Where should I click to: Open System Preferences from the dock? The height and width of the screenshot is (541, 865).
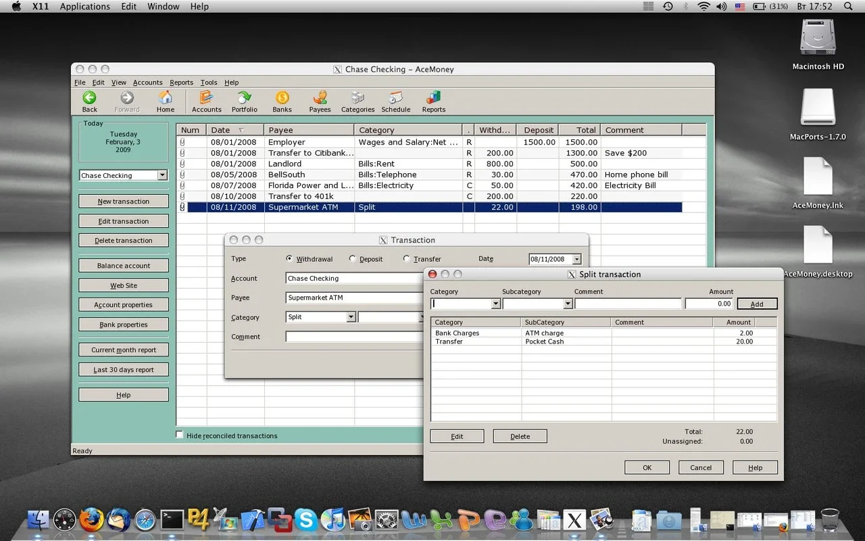tap(387, 519)
